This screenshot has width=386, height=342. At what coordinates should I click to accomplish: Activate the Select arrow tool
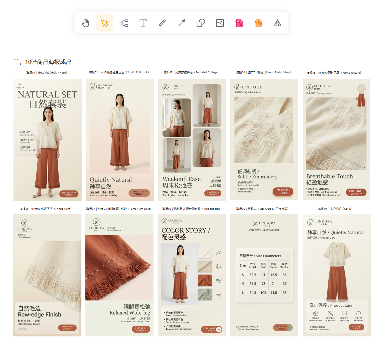105,23
